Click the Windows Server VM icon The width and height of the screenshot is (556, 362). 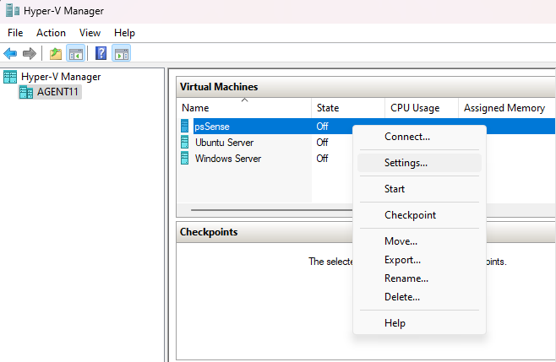pos(185,158)
